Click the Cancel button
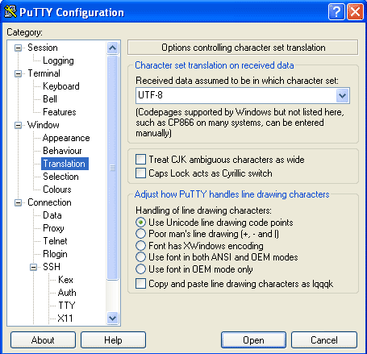Viewport: 367px width, 354px height. 324,340
